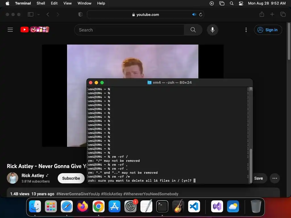
Task: Go back in Safari
Action: [x=48, y=14]
